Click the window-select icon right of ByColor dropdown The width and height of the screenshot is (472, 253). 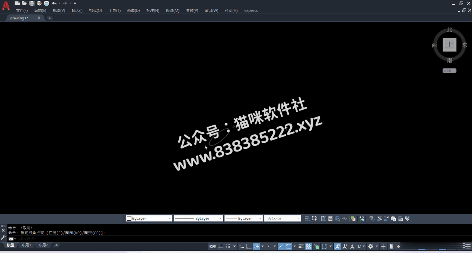tap(307, 218)
